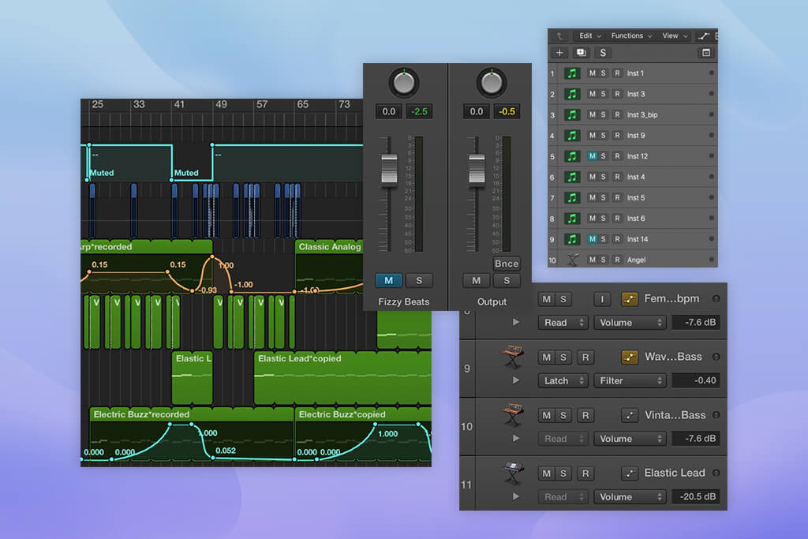Screen dimensions: 808x539
Task: Click the keyboard icon on Elastic Lead track
Action: [x=513, y=473]
